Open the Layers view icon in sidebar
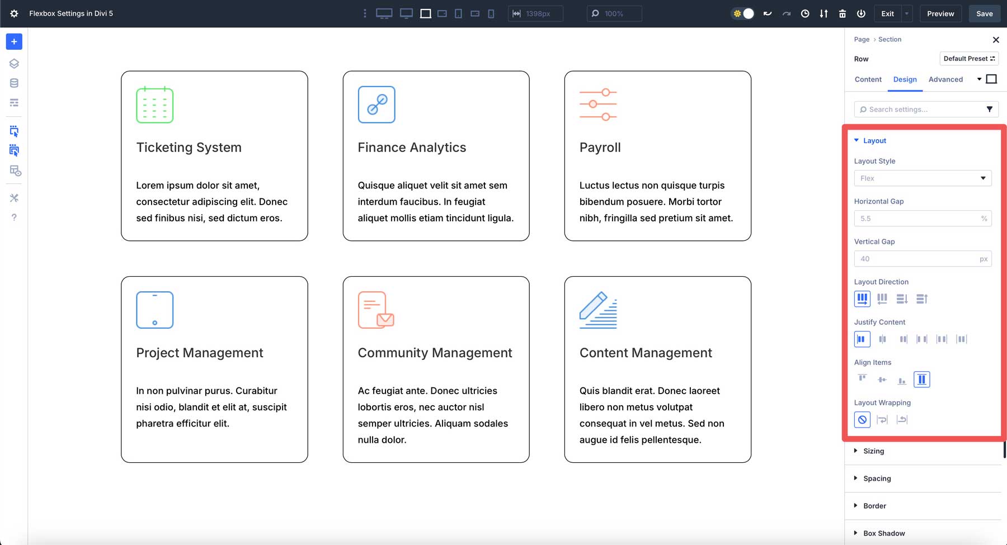The height and width of the screenshot is (545, 1007). 14,64
